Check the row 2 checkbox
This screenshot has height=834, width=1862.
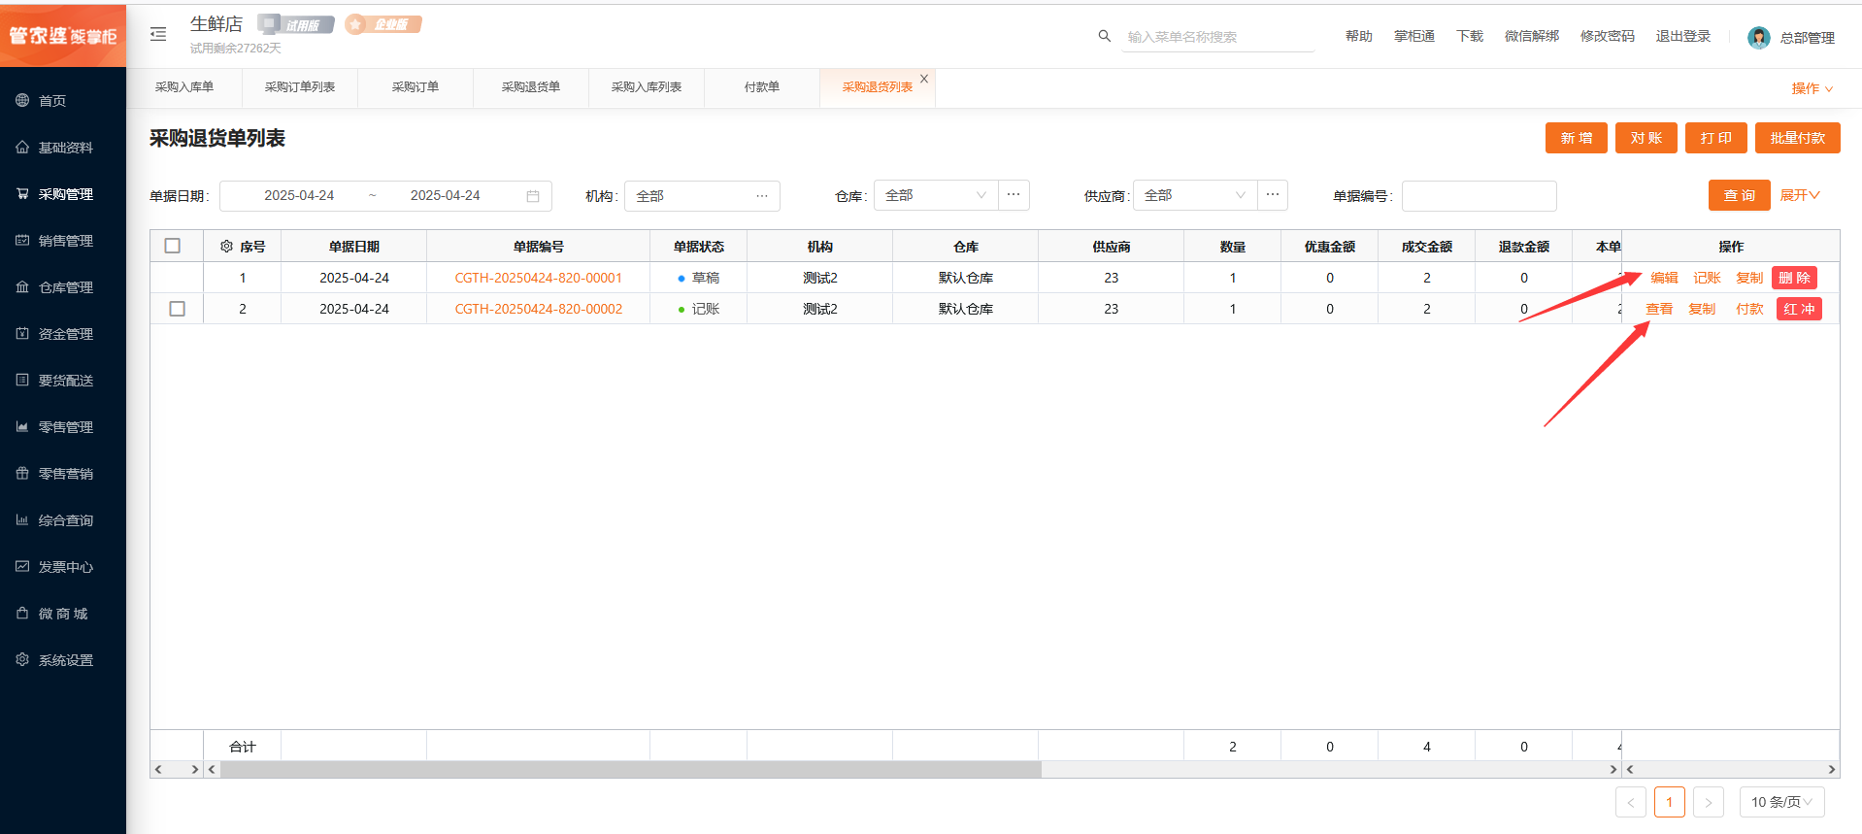coord(177,309)
